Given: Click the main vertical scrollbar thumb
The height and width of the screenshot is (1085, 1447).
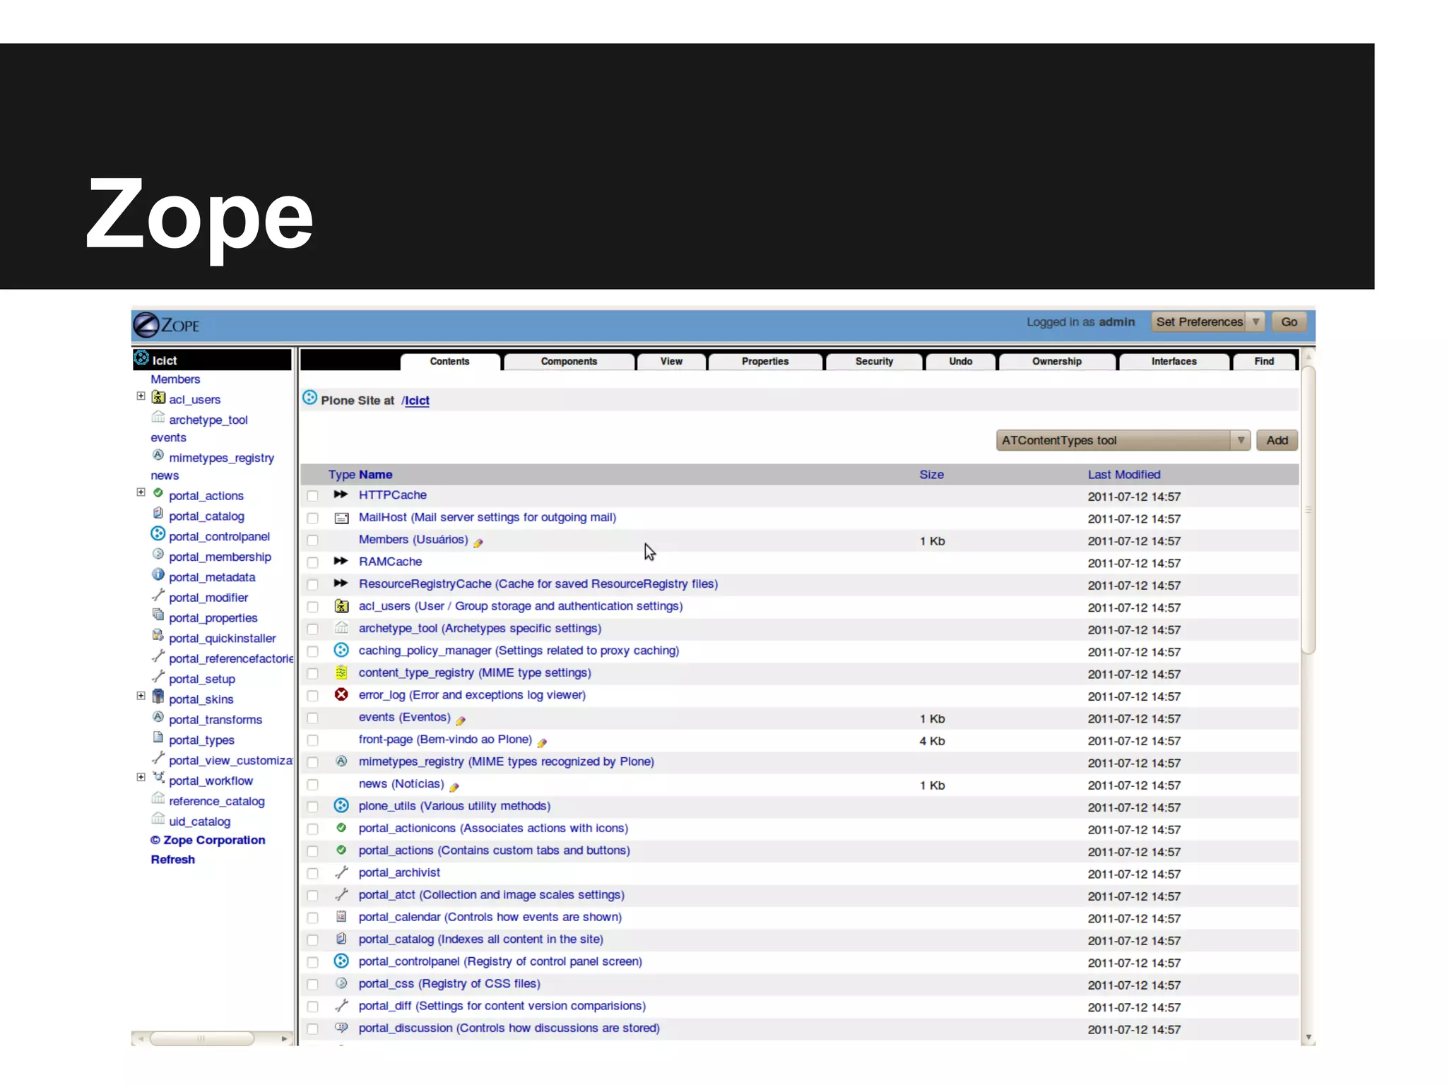Looking at the screenshot, I should point(1308,509).
